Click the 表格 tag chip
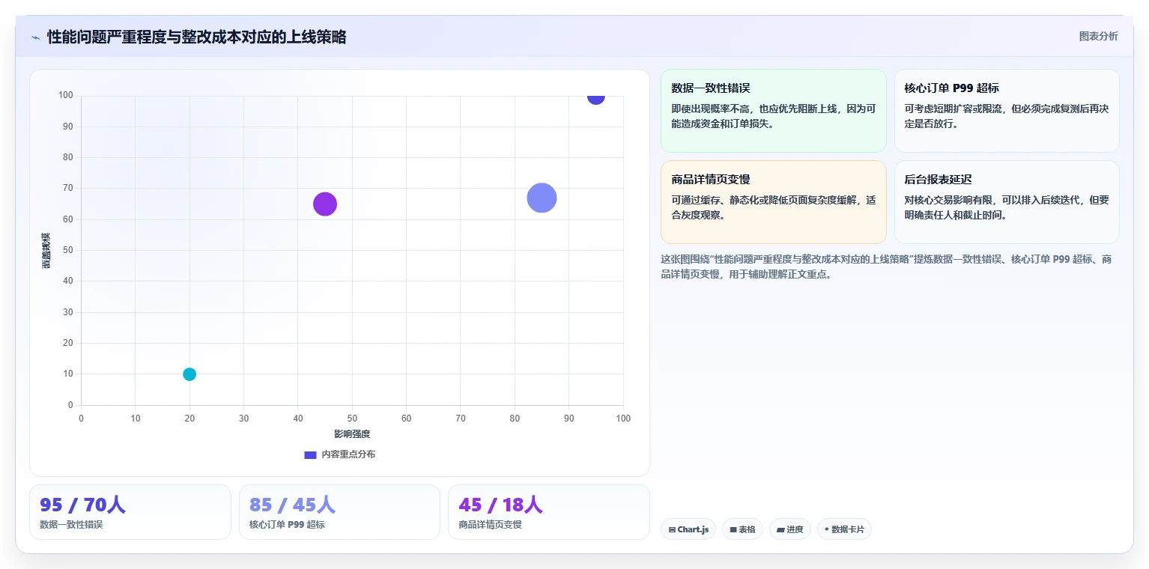This screenshot has width=1149, height=569. 742,529
